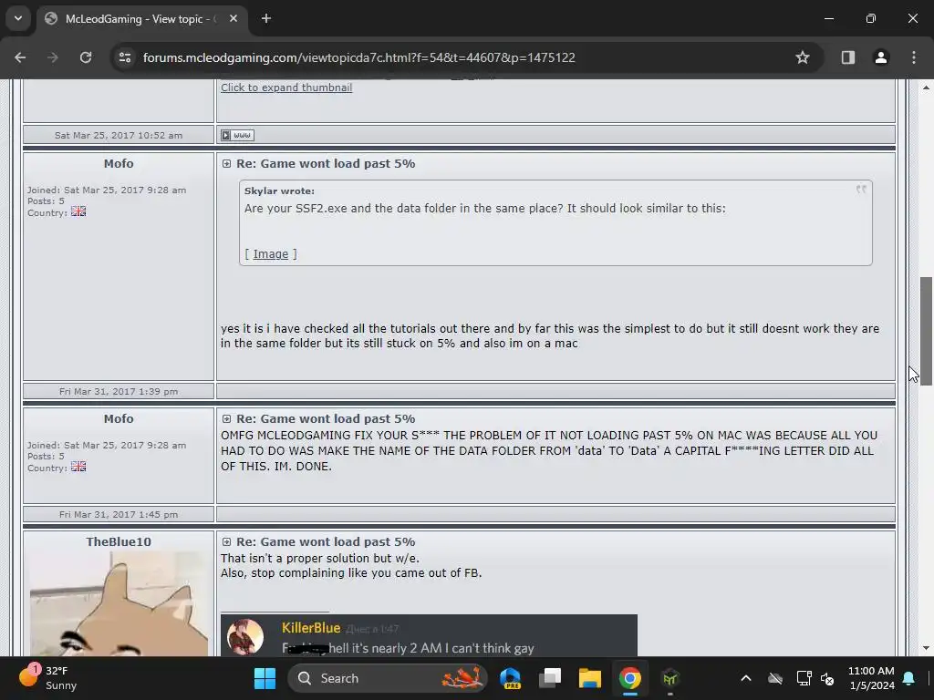Click the scrollbar up arrow
The width and height of the screenshot is (934, 700).
[x=926, y=88]
